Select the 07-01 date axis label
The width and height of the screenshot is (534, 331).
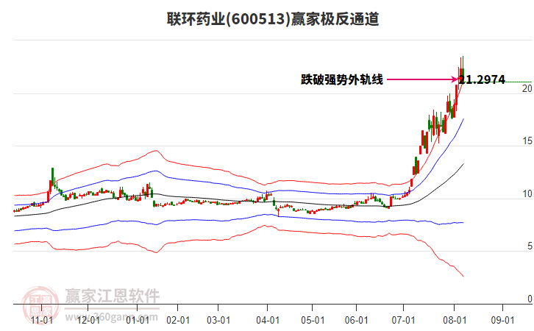click(x=404, y=320)
